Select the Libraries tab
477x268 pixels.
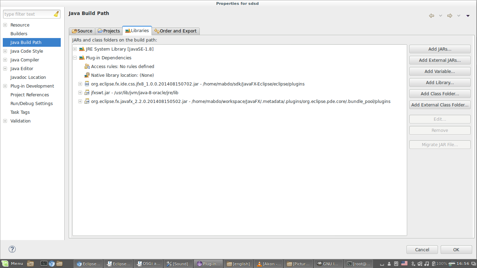(137, 31)
